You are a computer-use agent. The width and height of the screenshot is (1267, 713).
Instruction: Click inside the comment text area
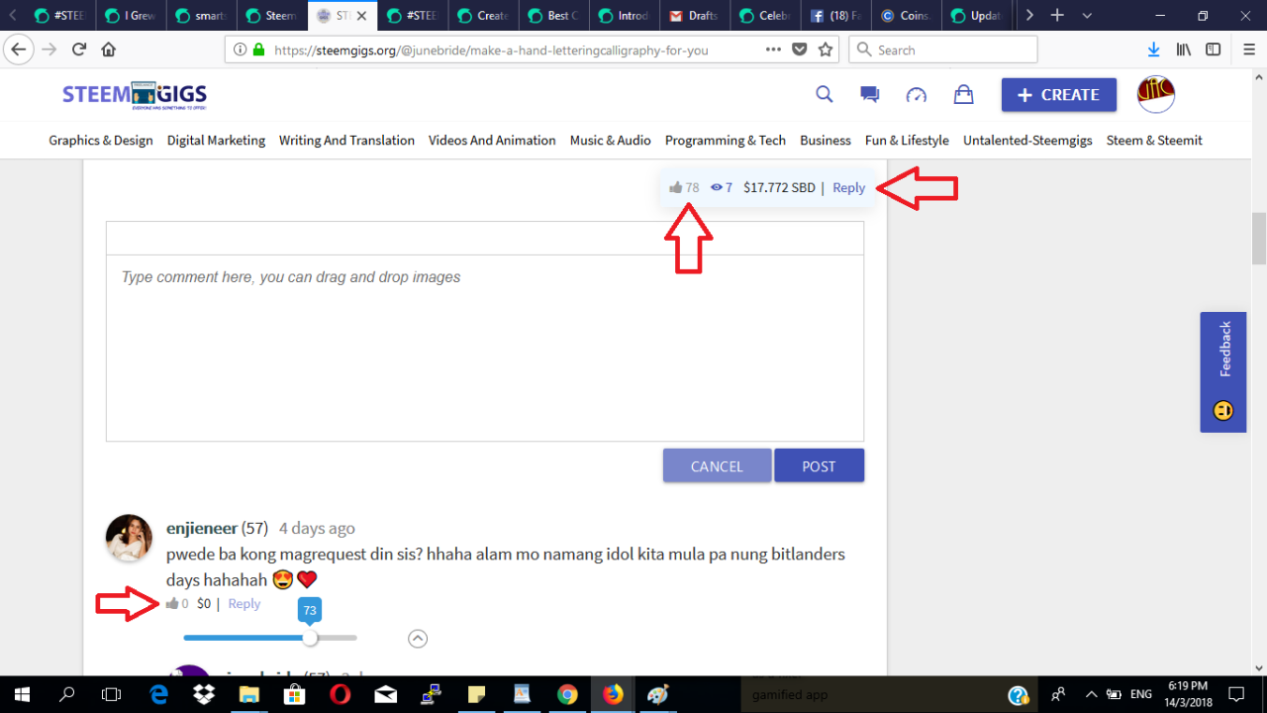[485, 348]
